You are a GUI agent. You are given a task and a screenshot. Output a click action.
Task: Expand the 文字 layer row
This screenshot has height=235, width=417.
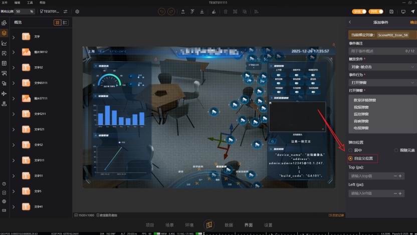(x=14, y=37)
